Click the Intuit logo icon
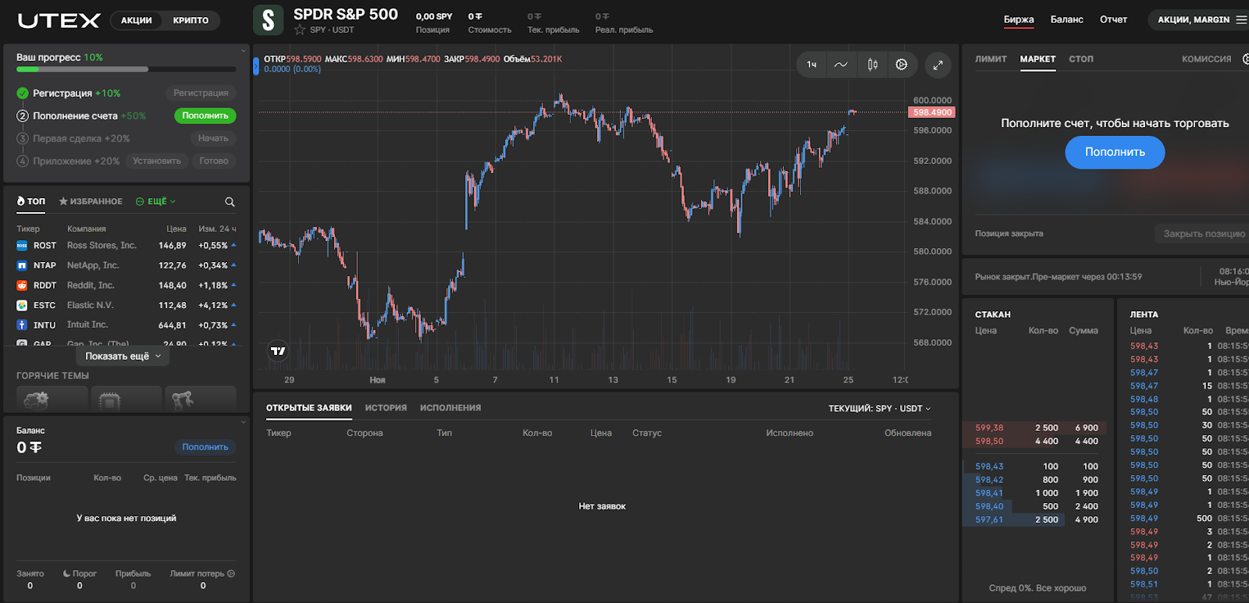This screenshot has height=603, width=1249. (22, 325)
